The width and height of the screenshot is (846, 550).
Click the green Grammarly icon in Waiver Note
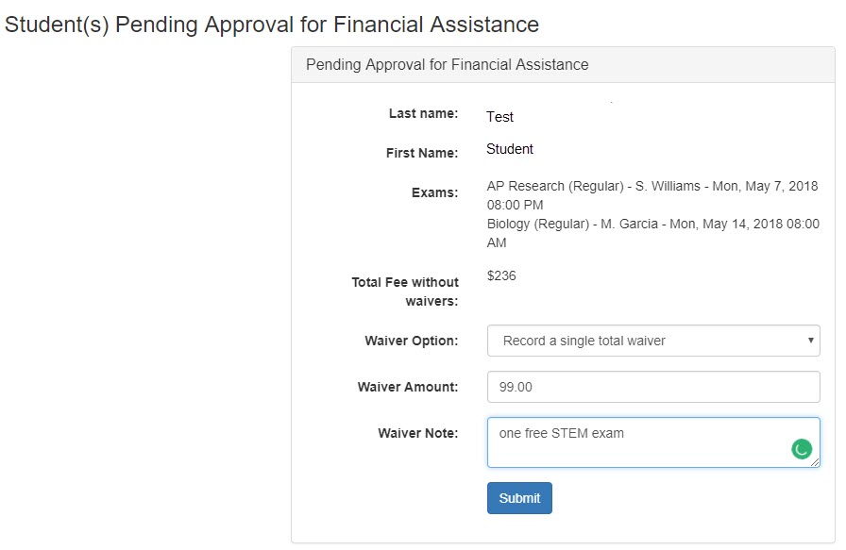(802, 449)
